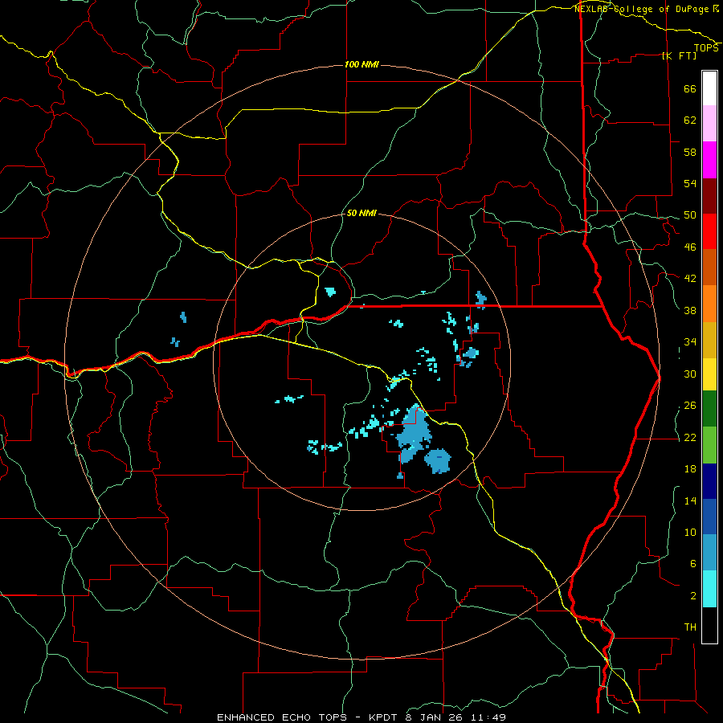Click the orange legend swatch at 38
Viewport: 723px width, 723px height.
coord(709,304)
